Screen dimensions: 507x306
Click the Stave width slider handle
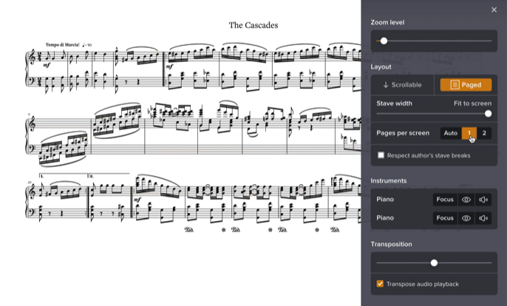click(x=488, y=114)
